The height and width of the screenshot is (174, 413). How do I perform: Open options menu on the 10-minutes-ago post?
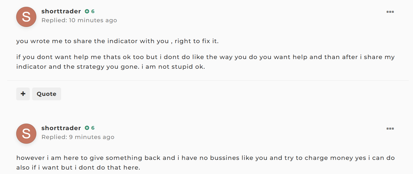pos(390,12)
